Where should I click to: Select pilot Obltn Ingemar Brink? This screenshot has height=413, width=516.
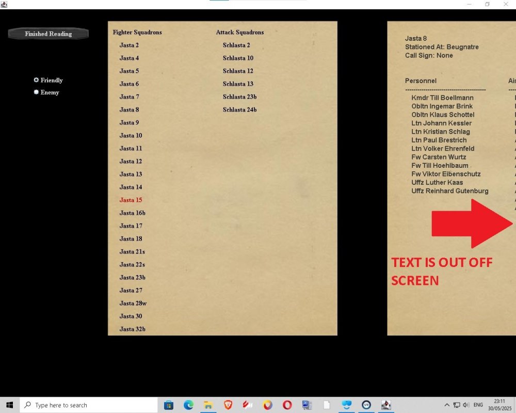pos(442,106)
